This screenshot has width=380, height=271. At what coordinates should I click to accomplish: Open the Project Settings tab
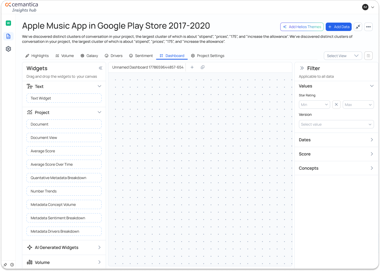click(x=208, y=56)
